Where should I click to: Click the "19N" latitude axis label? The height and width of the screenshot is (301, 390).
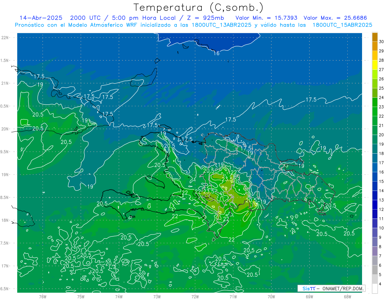tap(5, 175)
